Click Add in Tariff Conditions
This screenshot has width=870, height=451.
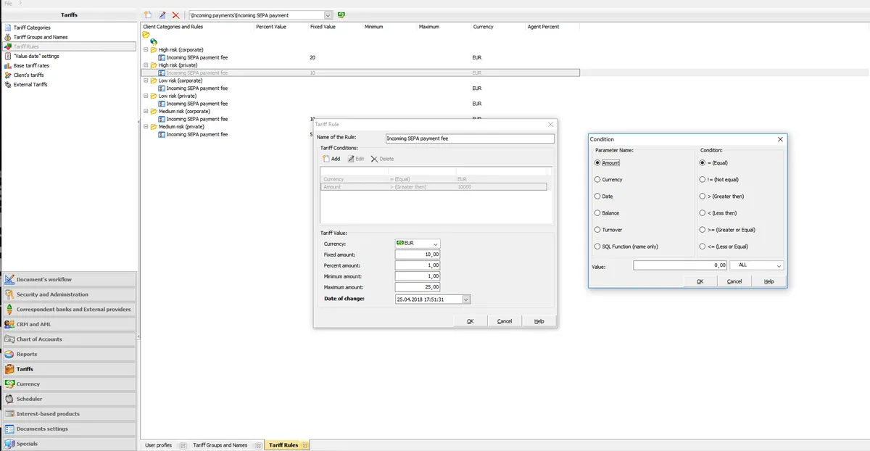pyautogui.click(x=331, y=159)
